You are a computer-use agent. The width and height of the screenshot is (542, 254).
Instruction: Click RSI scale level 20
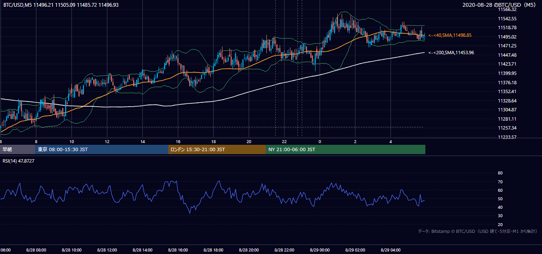click(x=500, y=224)
